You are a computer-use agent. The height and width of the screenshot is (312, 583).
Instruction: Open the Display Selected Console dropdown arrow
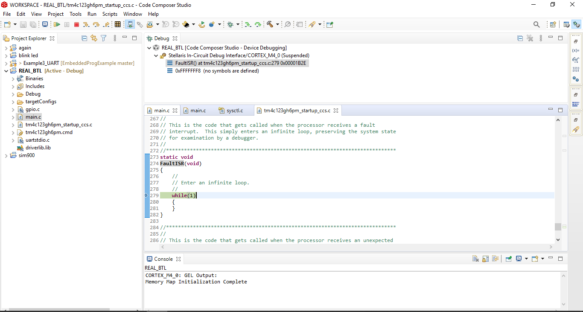click(526, 259)
